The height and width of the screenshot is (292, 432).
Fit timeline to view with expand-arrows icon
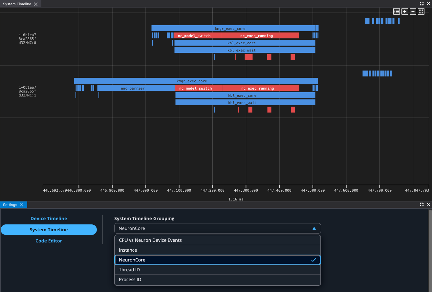[x=421, y=11]
